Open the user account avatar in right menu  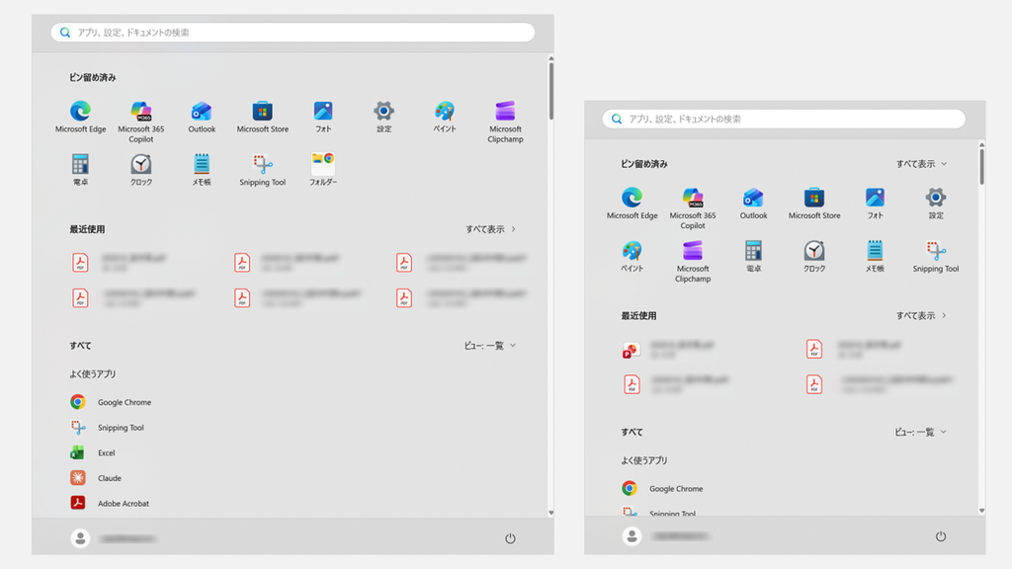pyautogui.click(x=632, y=535)
